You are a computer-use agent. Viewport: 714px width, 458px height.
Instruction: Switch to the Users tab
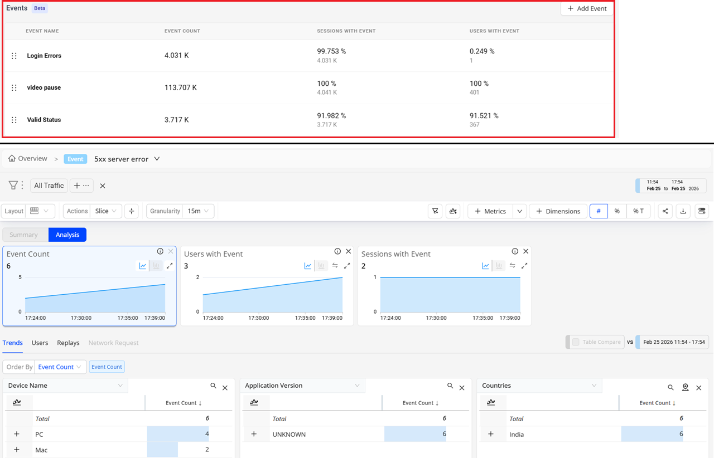40,343
